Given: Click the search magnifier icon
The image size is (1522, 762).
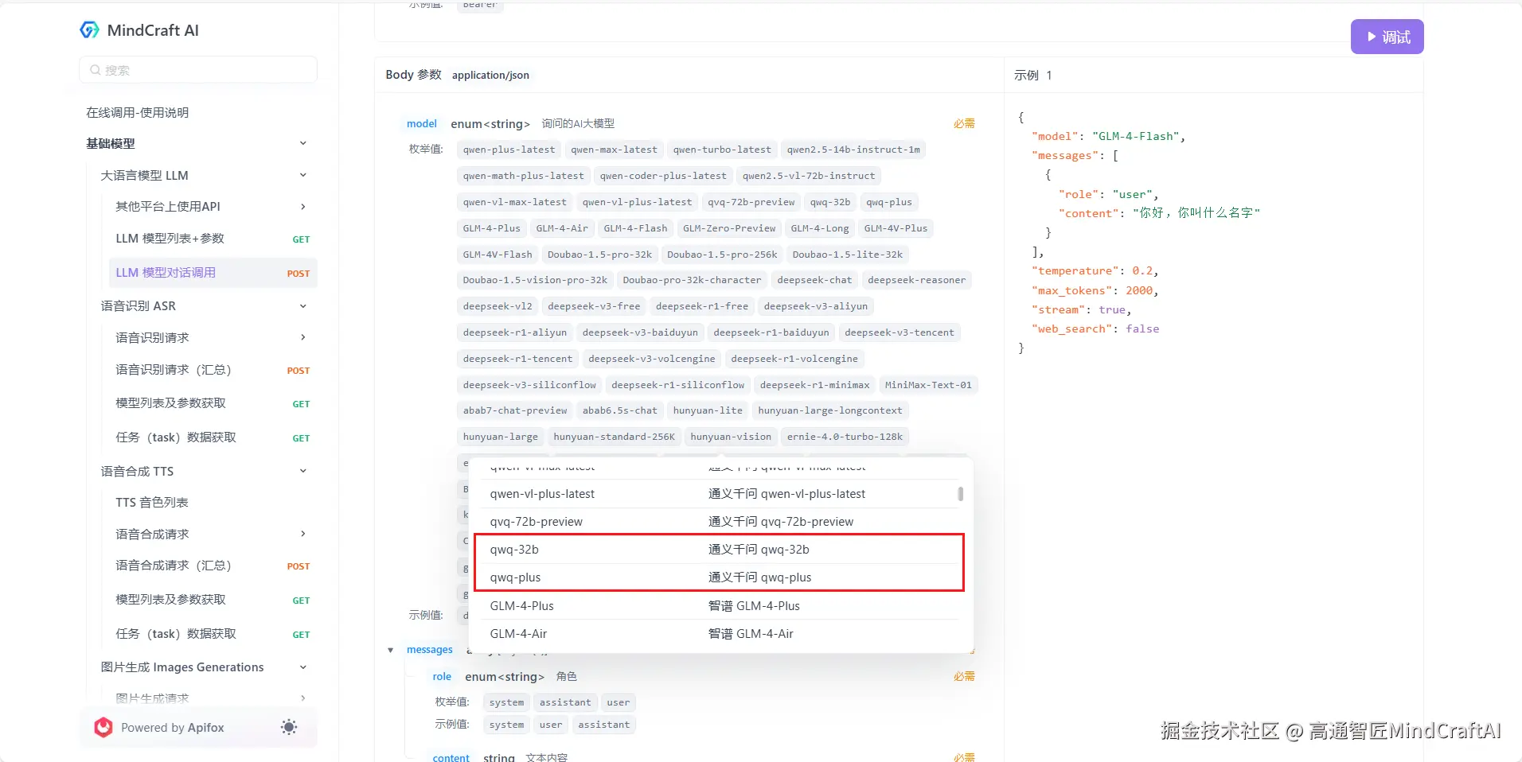Looking at the screenshot, I should tap(96, 70).
